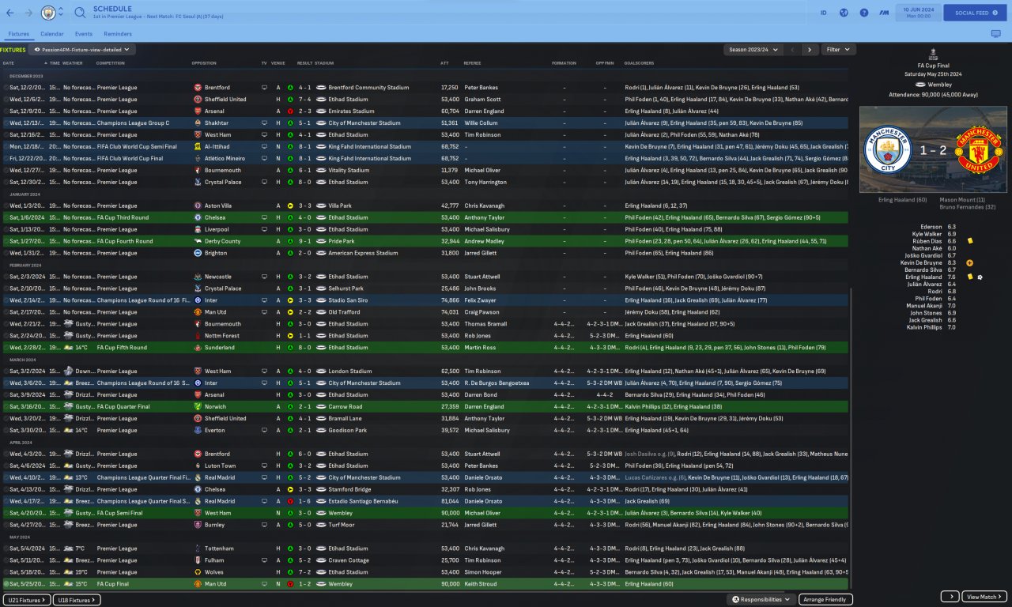Open U21 Fixtures

[x=26, y=600]
